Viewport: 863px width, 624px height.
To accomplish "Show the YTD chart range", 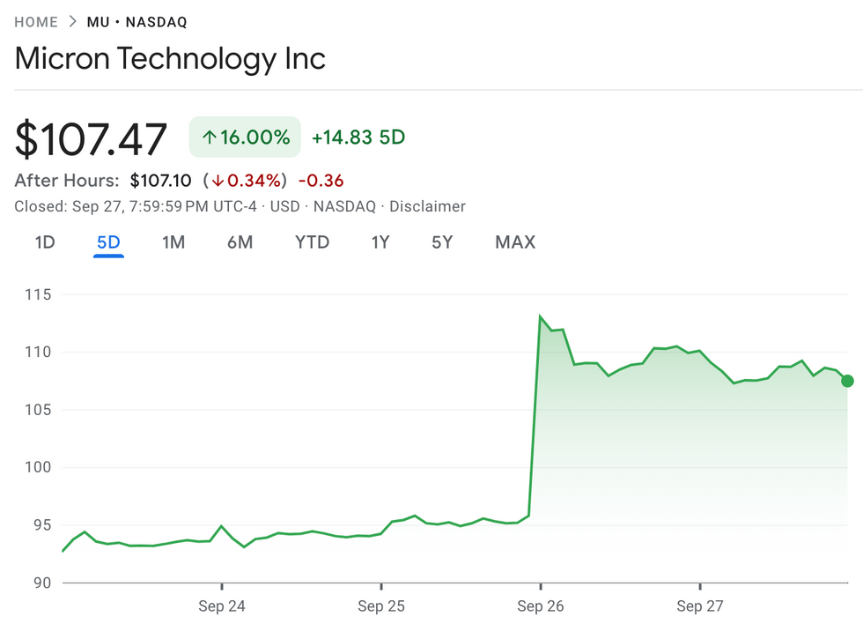I will tap(312, 242).
